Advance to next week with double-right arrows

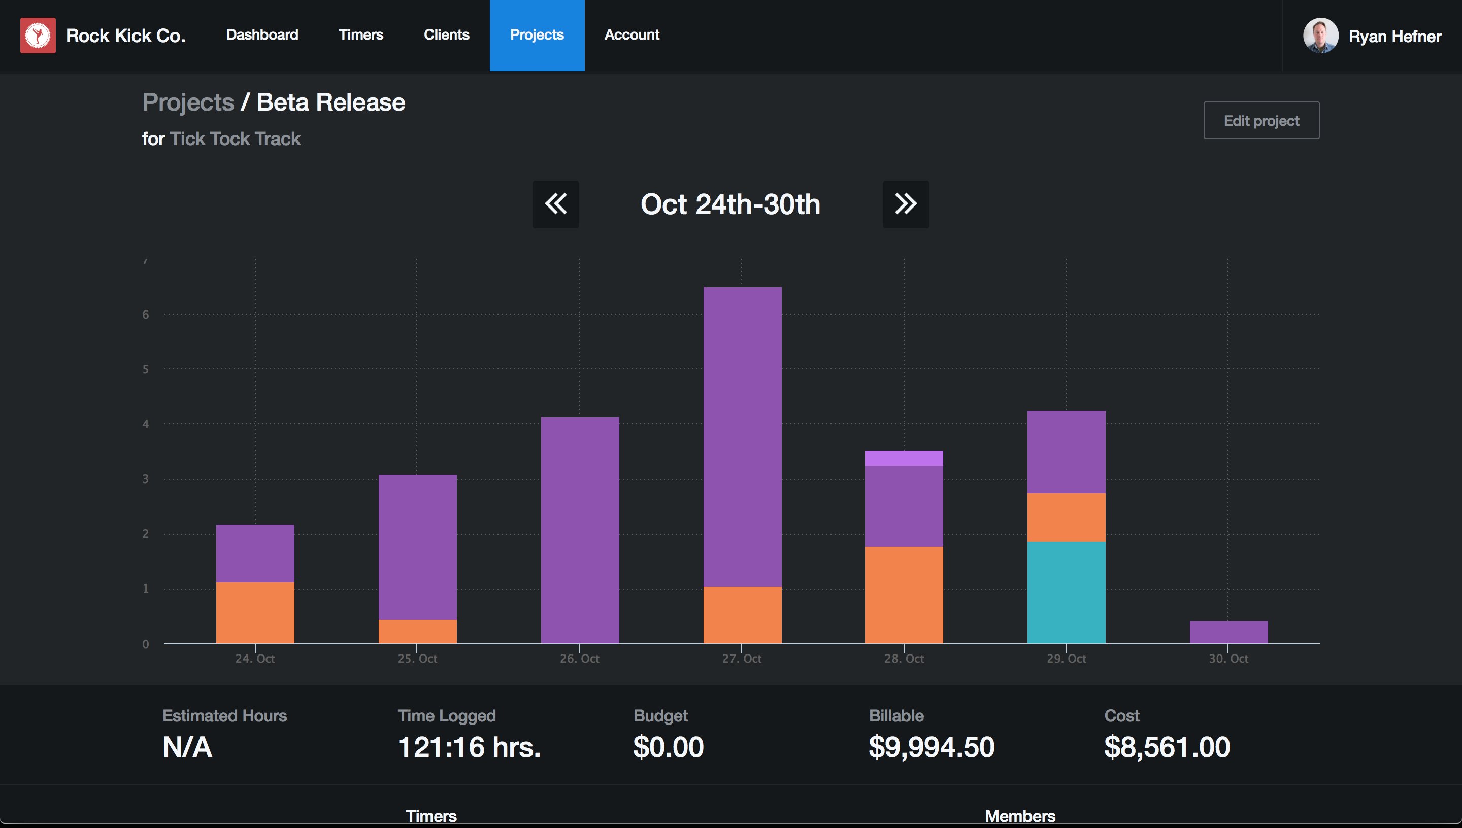(x=905, y=204)
